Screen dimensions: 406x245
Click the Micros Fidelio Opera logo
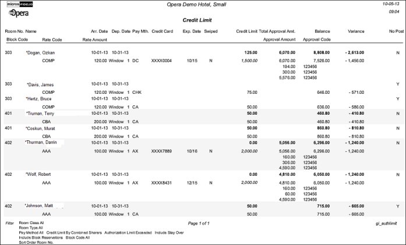(19, 8)
